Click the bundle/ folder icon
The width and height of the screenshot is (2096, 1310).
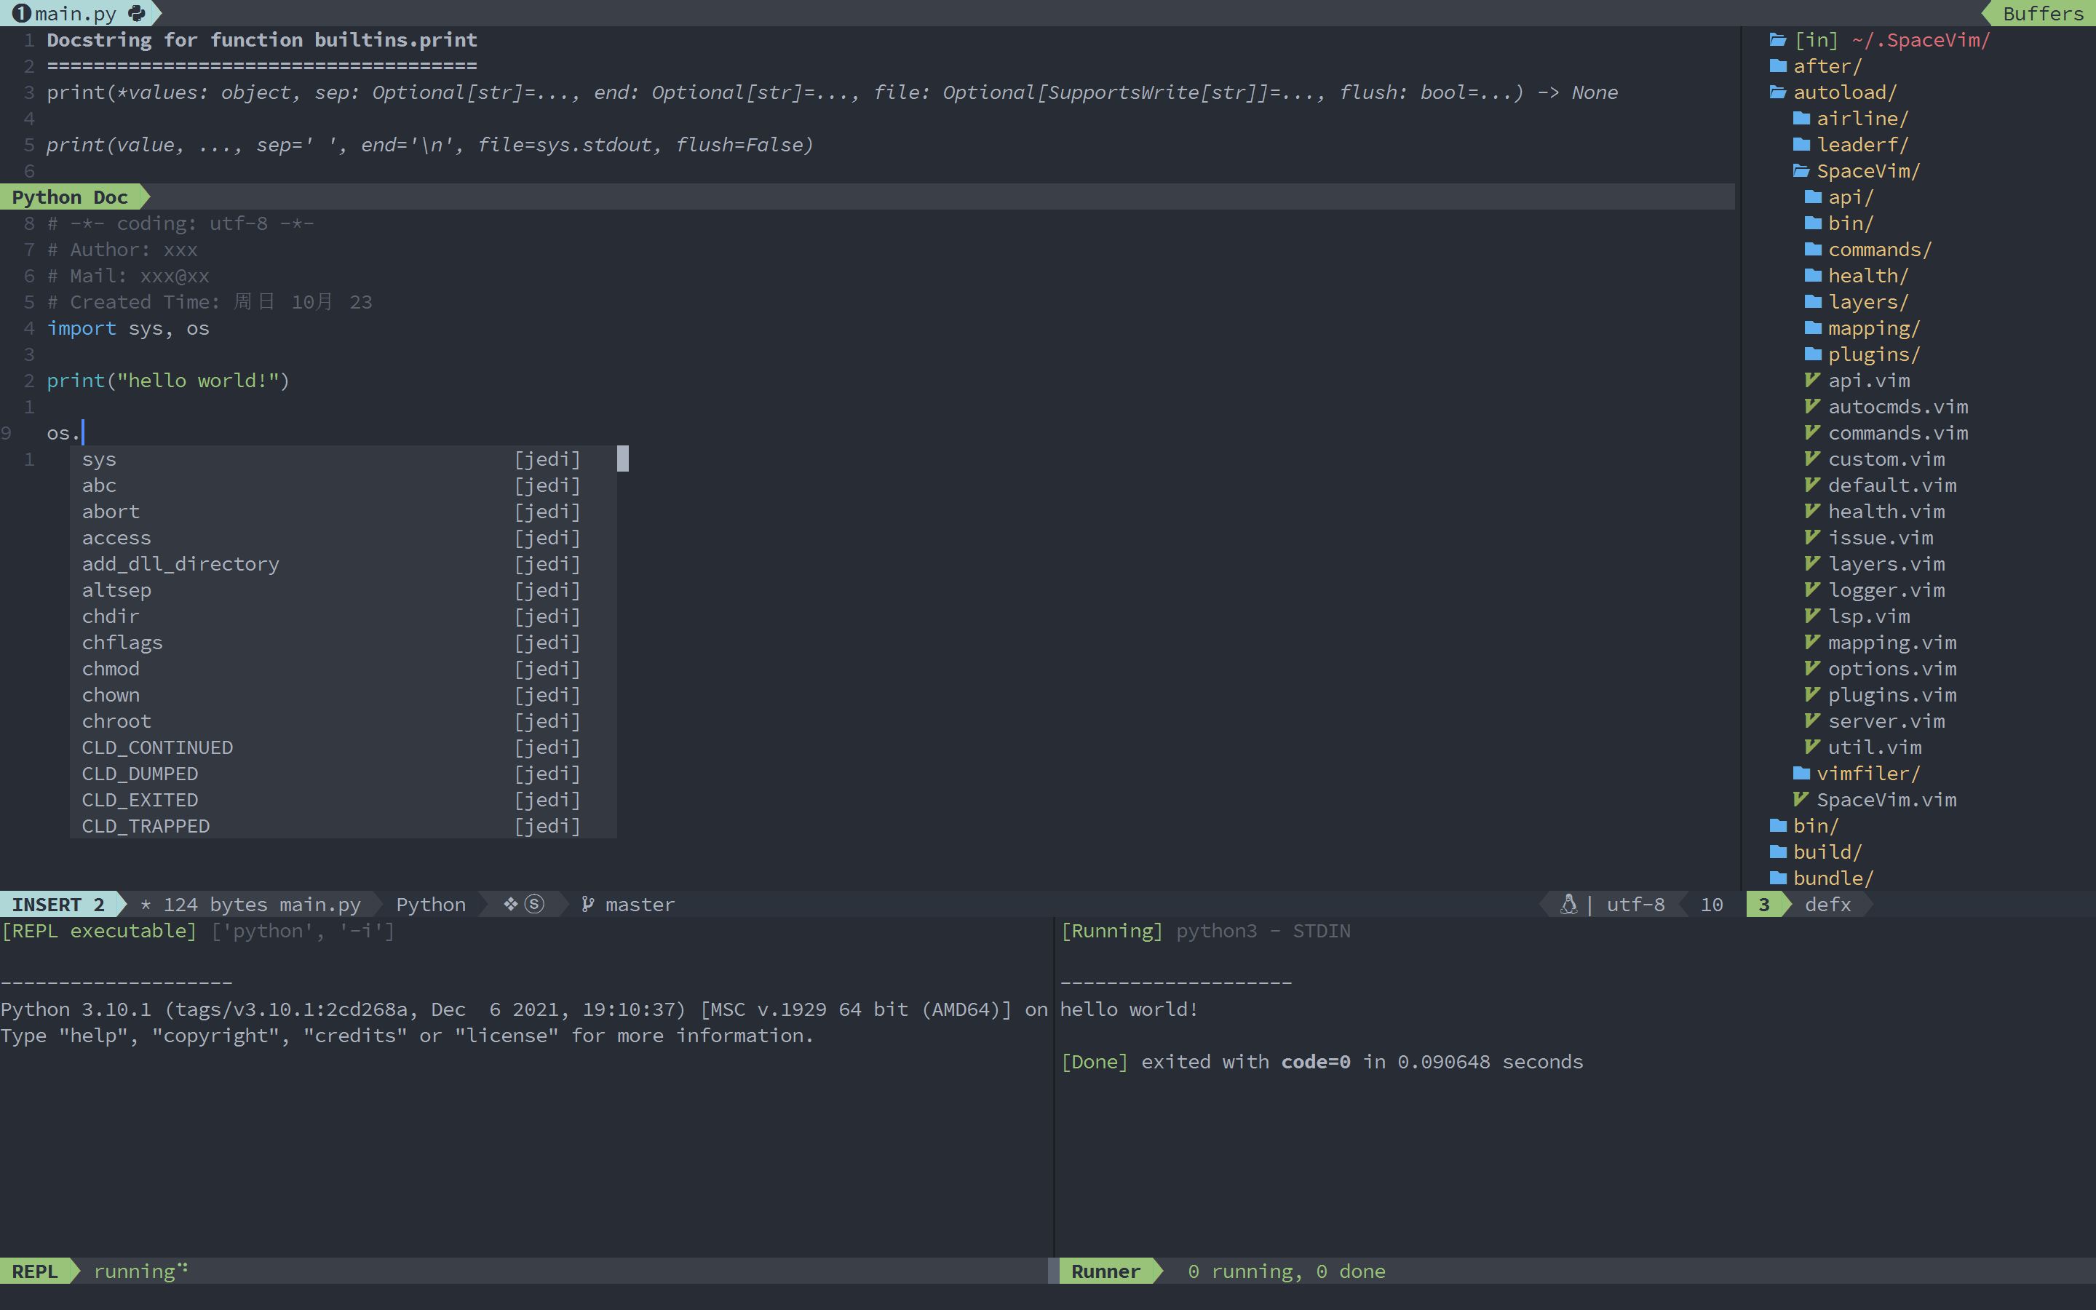(1778, 878)
